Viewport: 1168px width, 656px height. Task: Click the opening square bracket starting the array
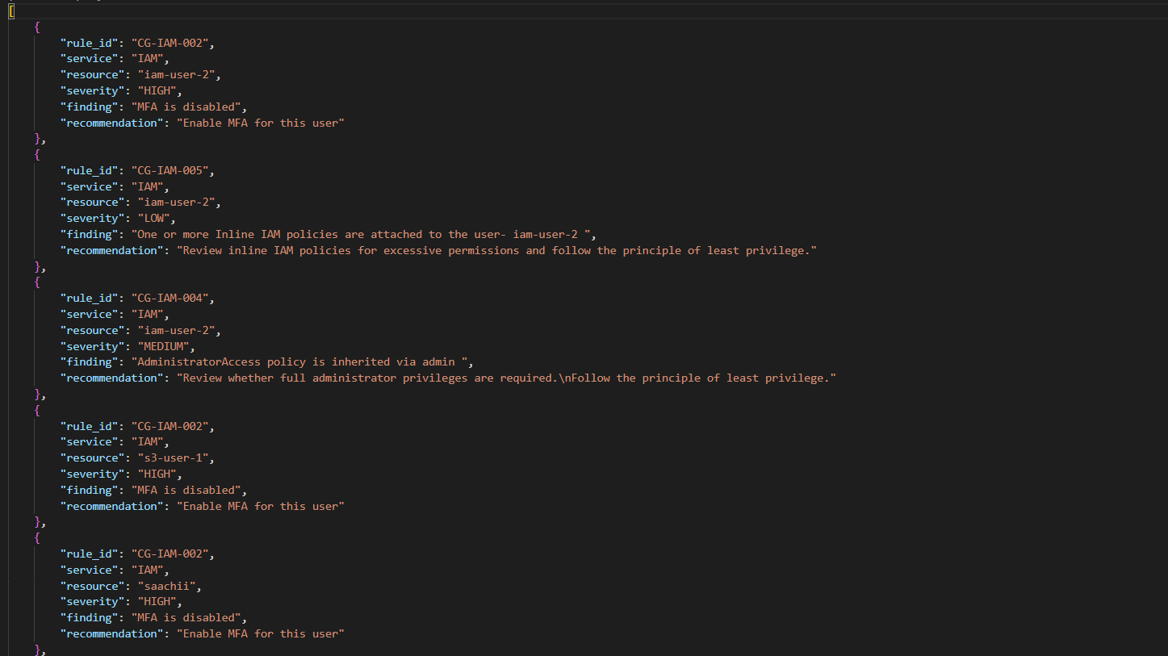(11, 10)
